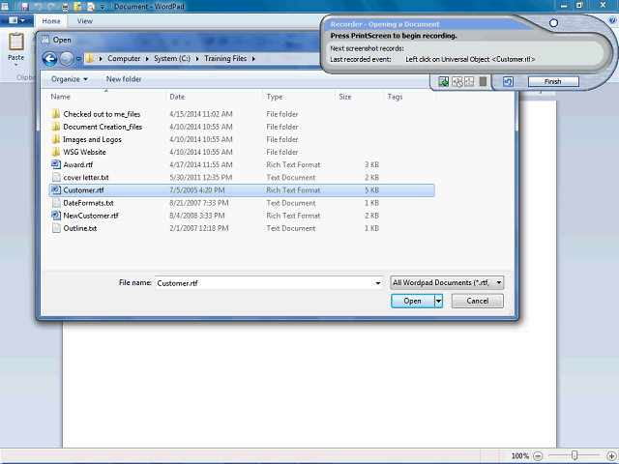
Task: Click the WSG Website folder icon
Action: click(x=56, y=152)
